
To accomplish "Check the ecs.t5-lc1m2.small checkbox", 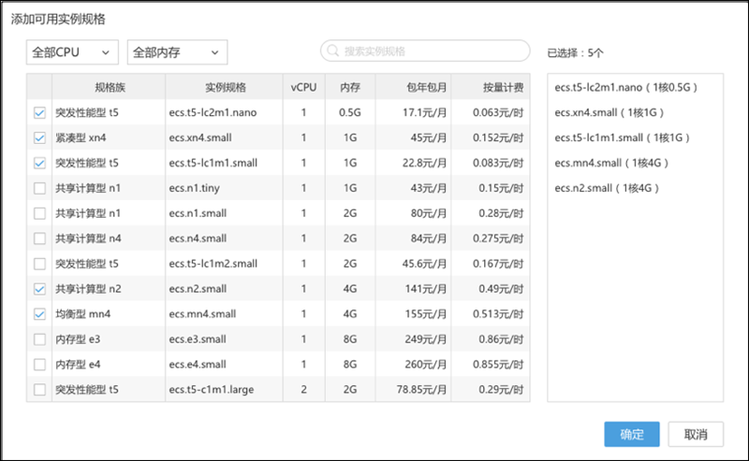I will [39, 264].
